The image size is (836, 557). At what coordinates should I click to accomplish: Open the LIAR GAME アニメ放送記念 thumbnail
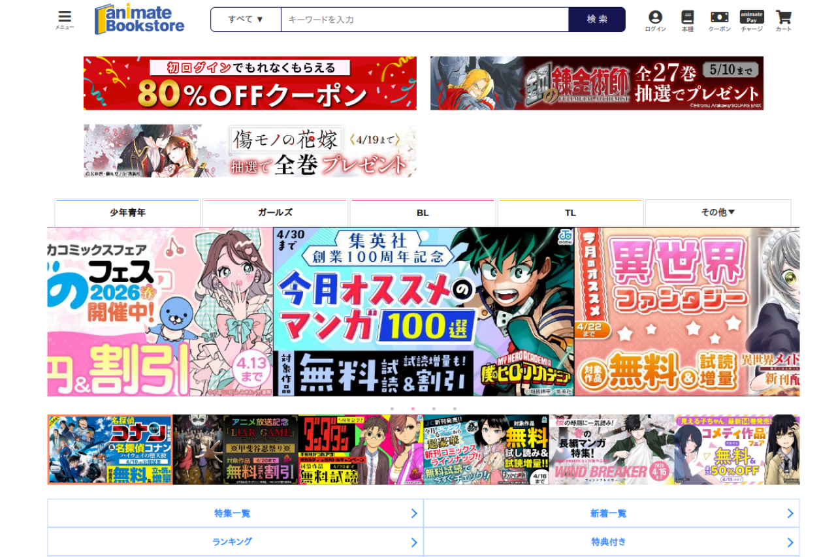click(x=235, y=449)
